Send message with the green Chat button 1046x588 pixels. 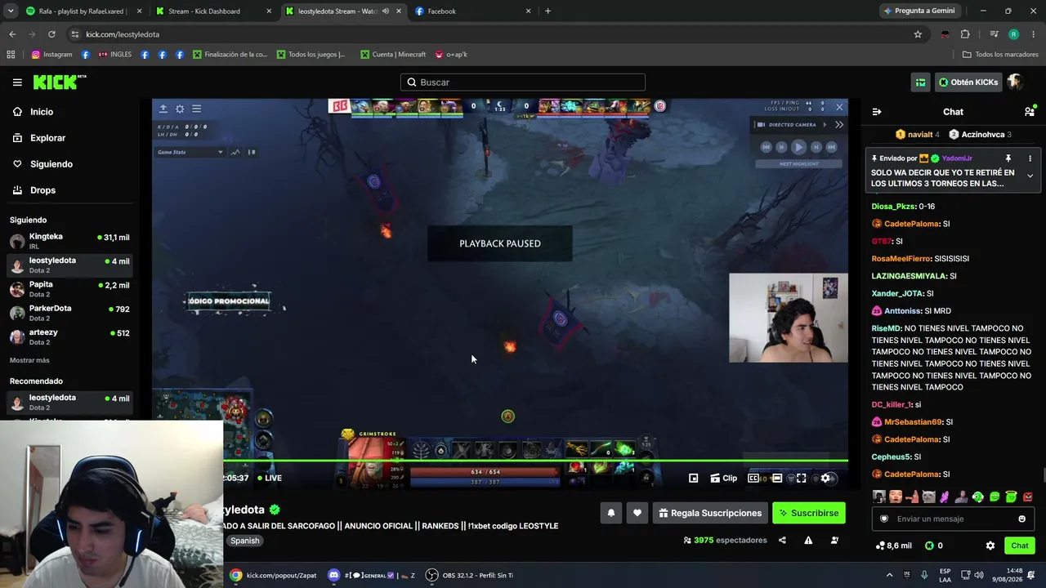point(1020,546)
